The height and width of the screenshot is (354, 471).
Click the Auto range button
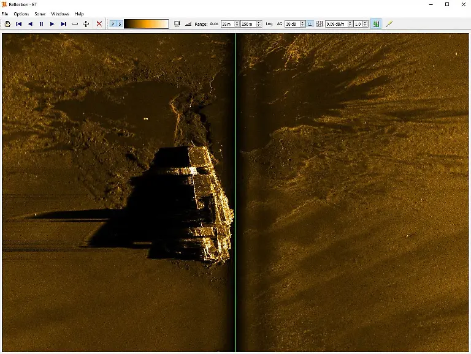coord(213,24)
